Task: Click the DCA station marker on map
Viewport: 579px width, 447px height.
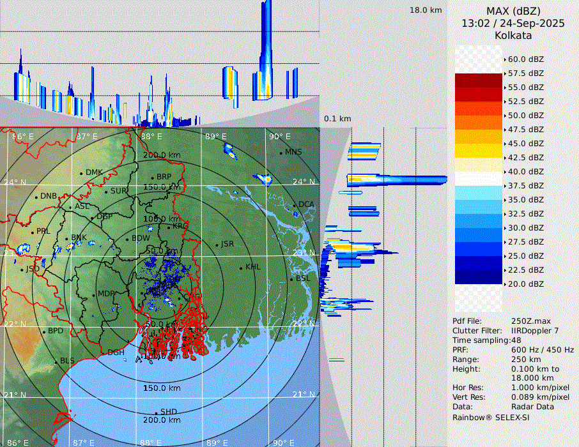Action: 295,205
